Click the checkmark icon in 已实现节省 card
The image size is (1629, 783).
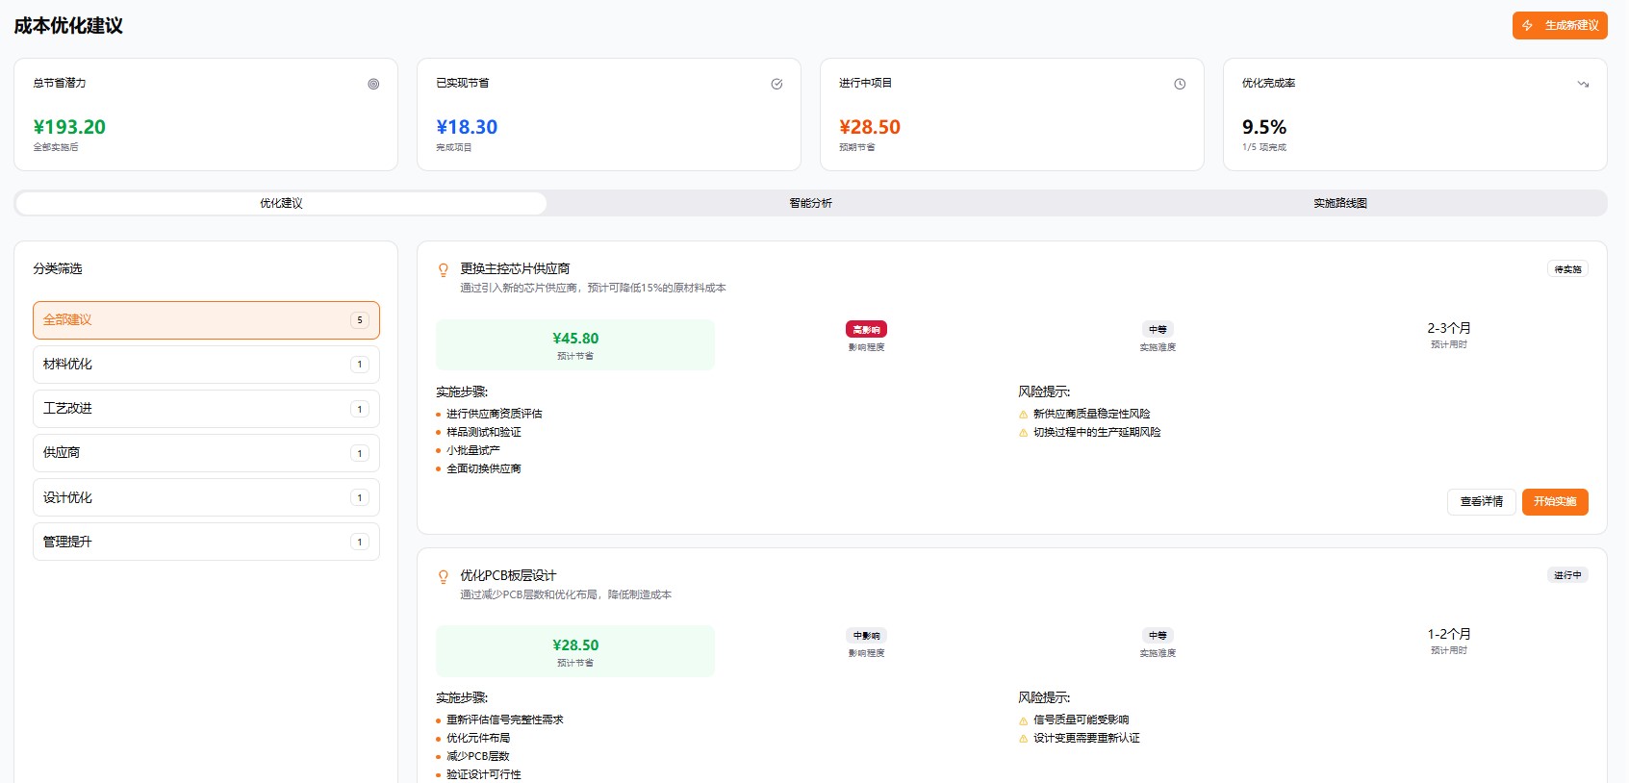point(776,84)
